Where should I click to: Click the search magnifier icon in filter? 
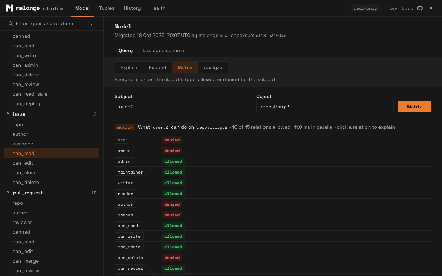click(x=11, y=23)
